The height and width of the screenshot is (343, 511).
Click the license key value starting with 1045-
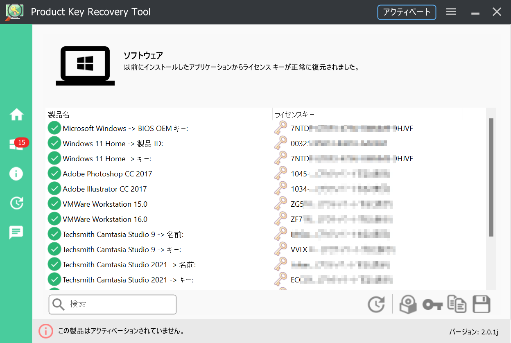(x=340, y=174)
